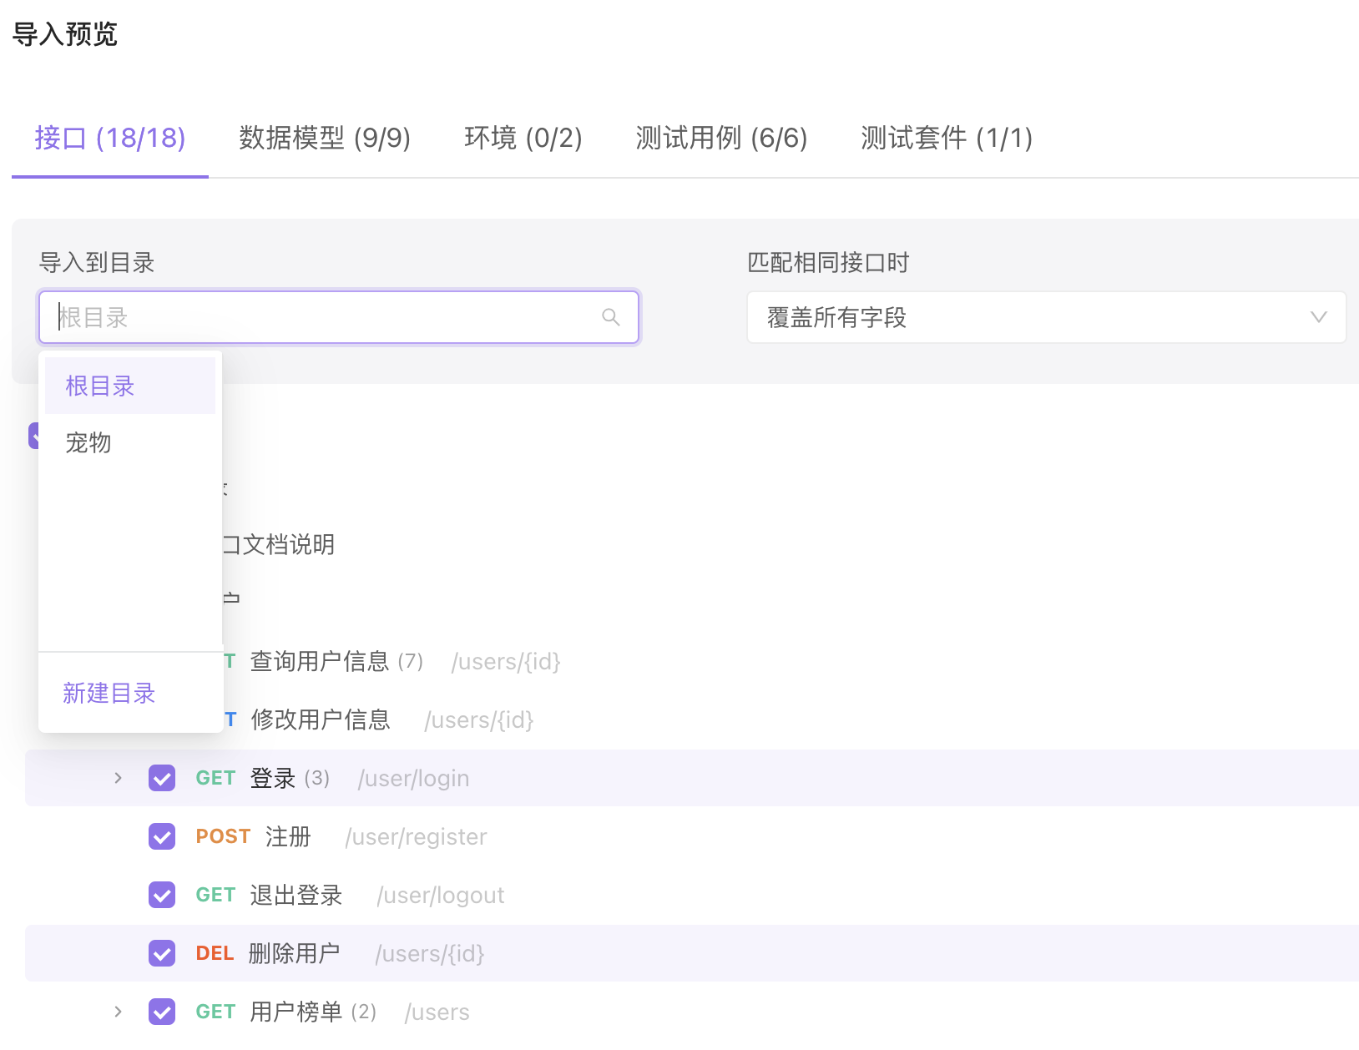Uncheck the 登录 GET interface checkbox
The width and height of the screenshot is (1359, 1050).
pyautogui.click(x=162, y=778)
